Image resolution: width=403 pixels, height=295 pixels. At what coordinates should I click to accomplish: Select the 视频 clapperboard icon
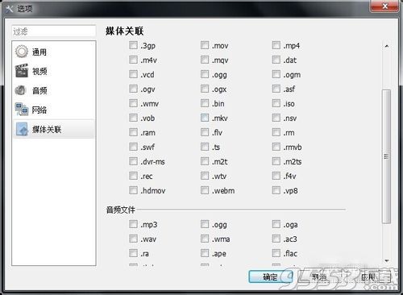coord(22,71)
